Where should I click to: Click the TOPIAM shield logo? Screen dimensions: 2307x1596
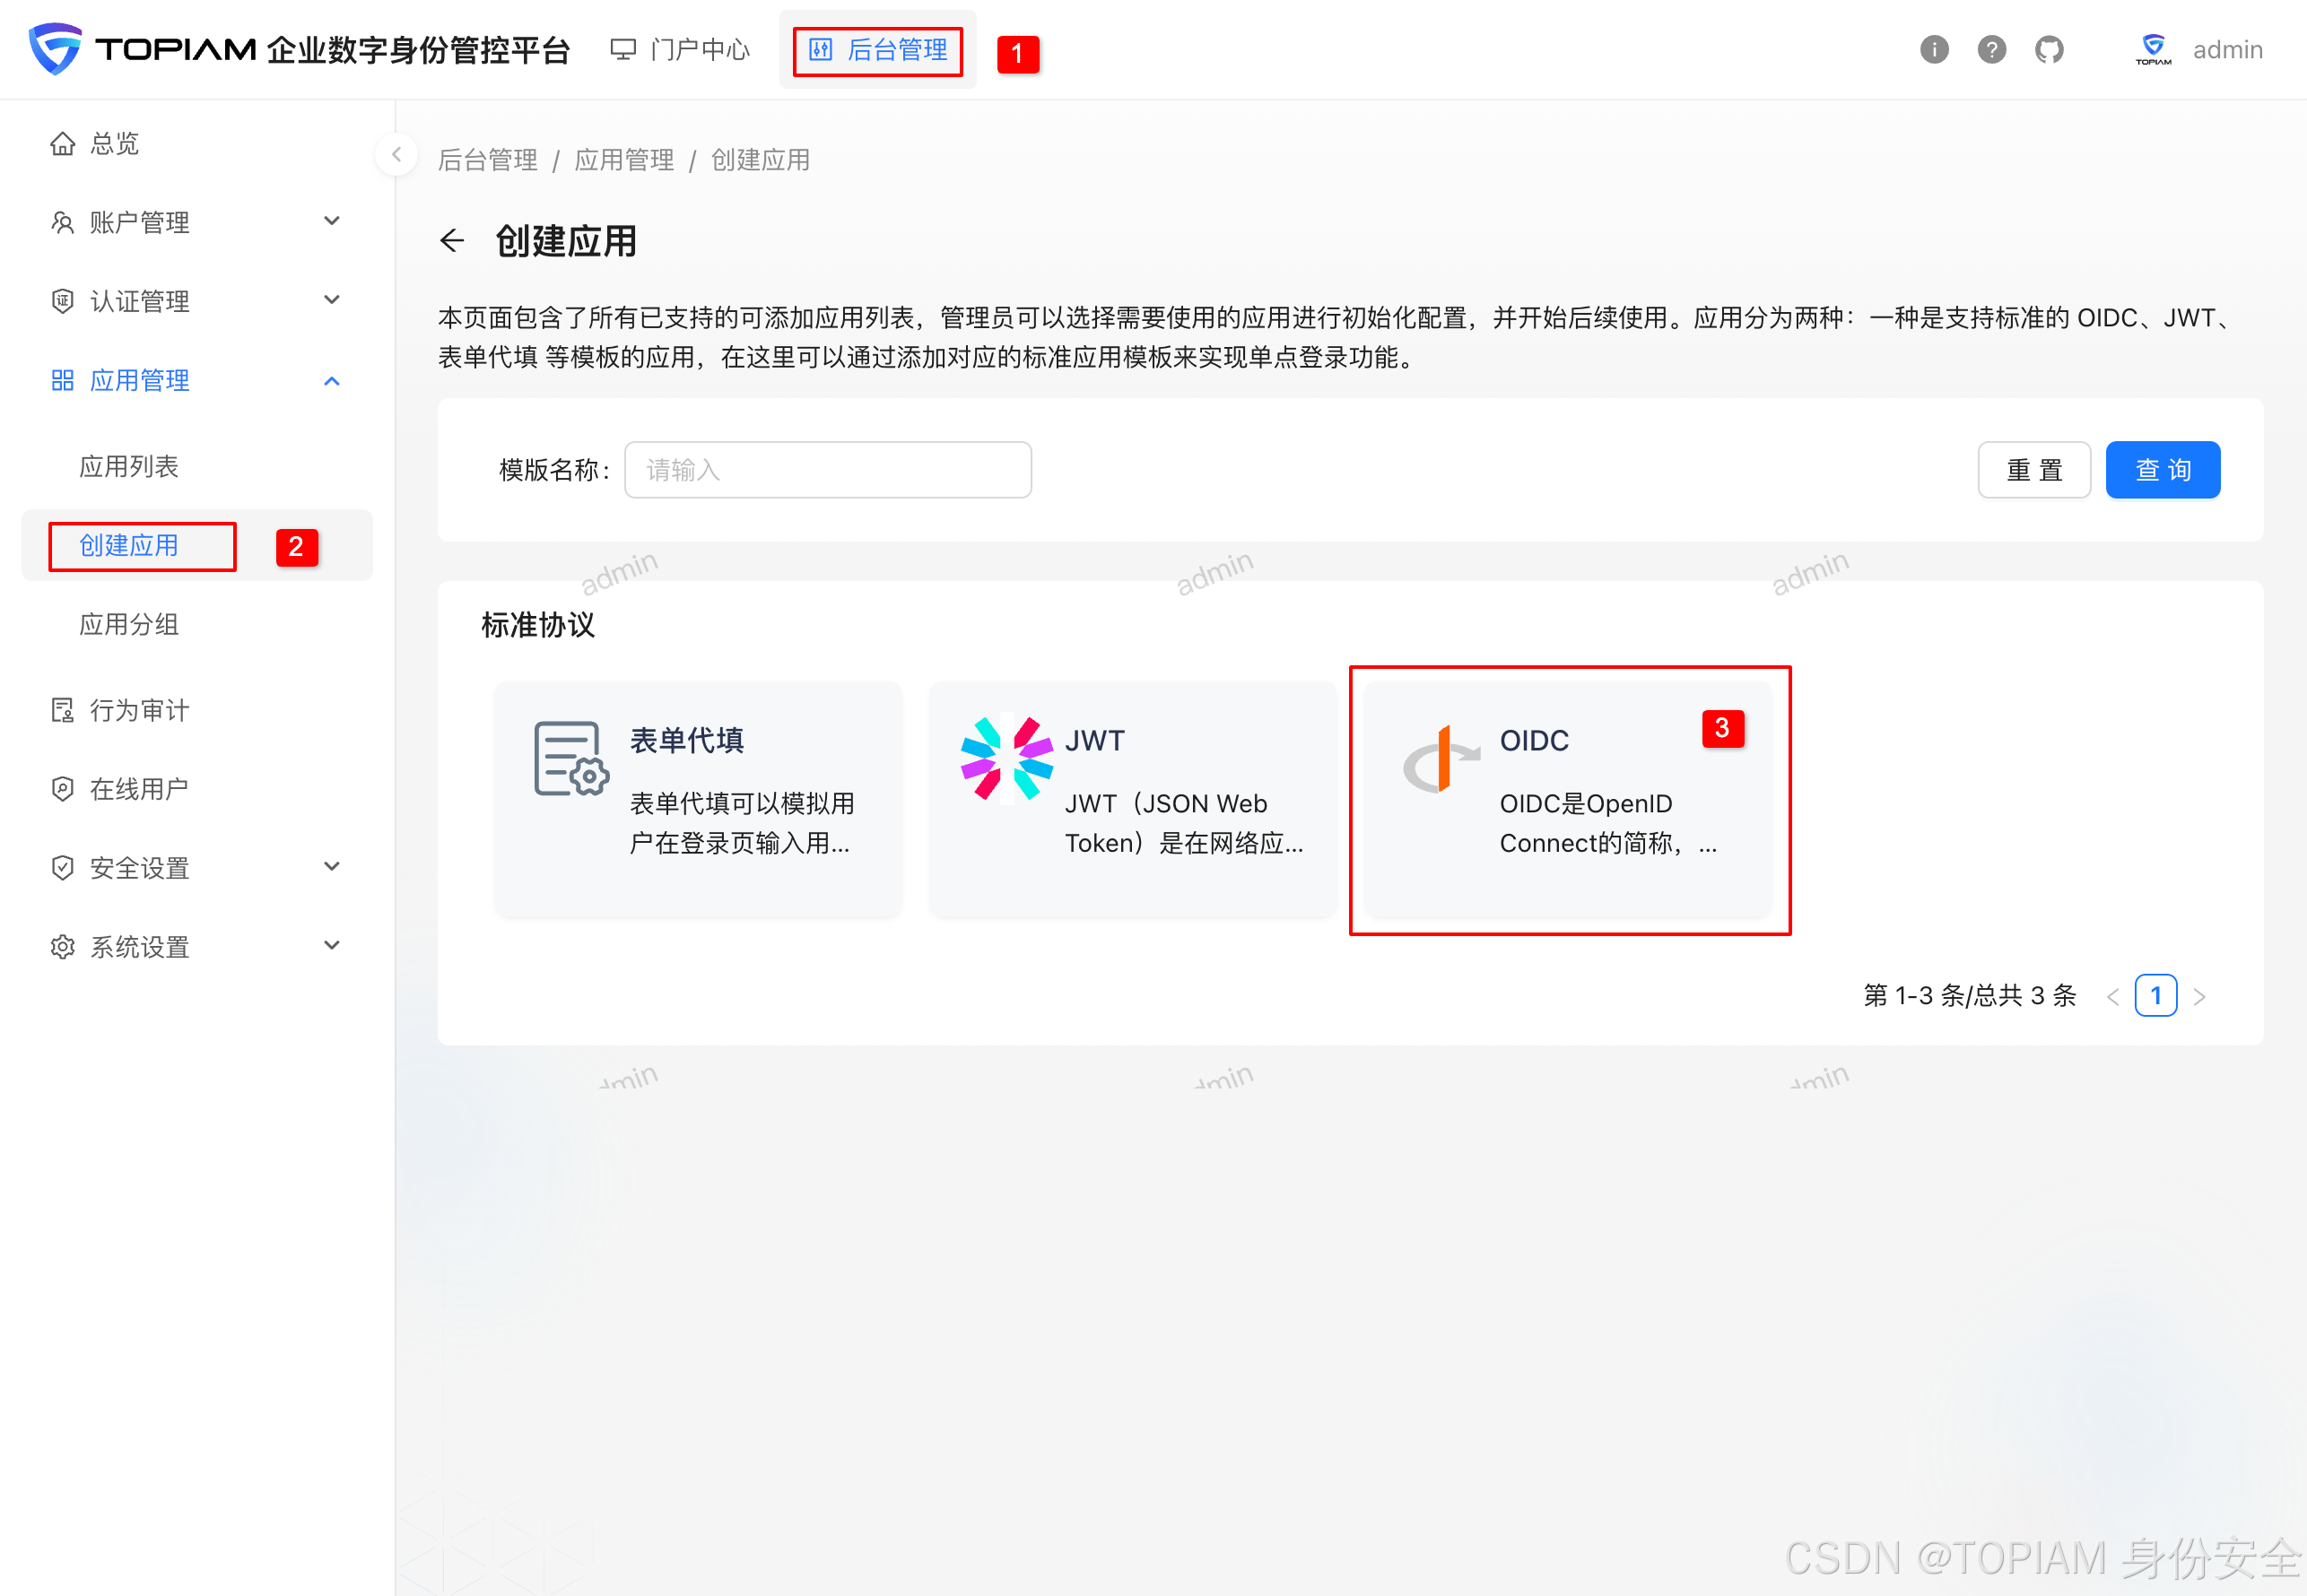click(55, 49)
